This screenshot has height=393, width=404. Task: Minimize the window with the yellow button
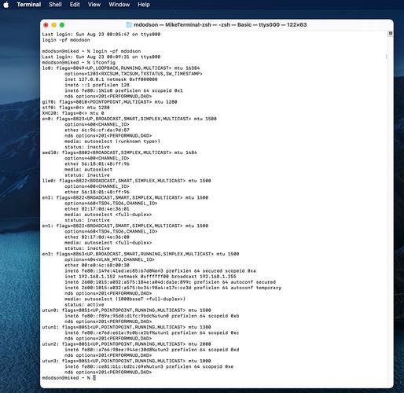[x=54, y=25]
